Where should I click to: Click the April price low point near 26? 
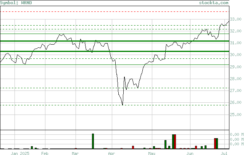pos(123,105)
